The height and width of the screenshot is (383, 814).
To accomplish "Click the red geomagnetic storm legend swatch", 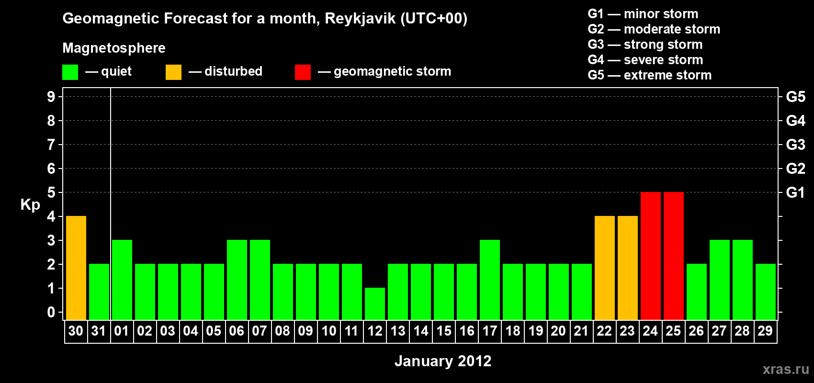I will 303,72.
